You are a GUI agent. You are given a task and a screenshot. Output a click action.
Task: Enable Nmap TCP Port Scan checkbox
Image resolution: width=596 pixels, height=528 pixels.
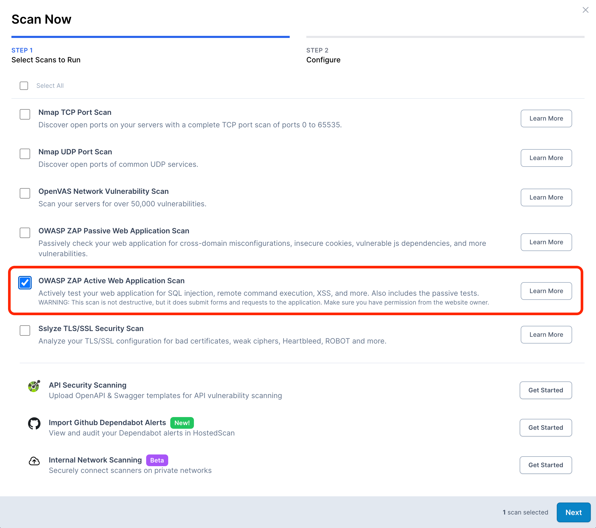pos(25,114)
